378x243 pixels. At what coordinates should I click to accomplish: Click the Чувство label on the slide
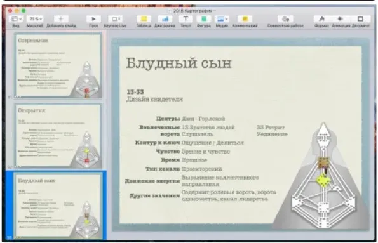(168, 152)
